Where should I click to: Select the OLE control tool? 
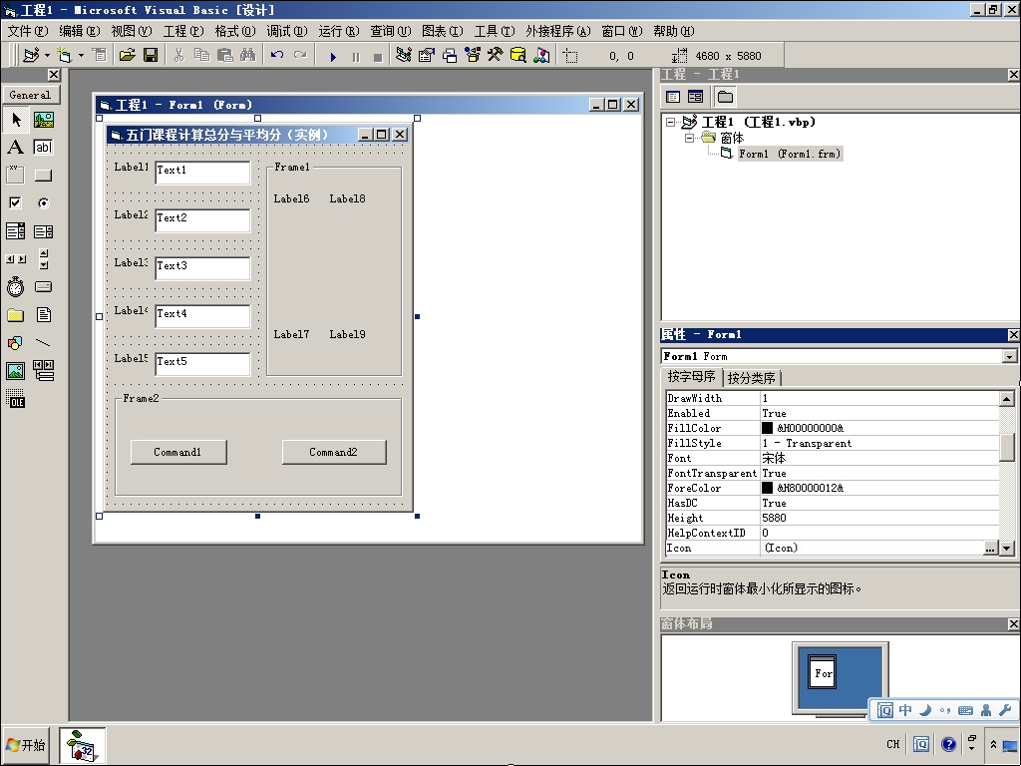tap(16, 399)
